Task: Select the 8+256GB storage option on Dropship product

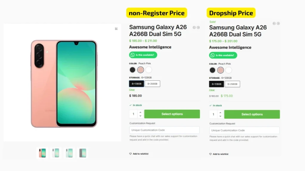Action: pos(232,84)
